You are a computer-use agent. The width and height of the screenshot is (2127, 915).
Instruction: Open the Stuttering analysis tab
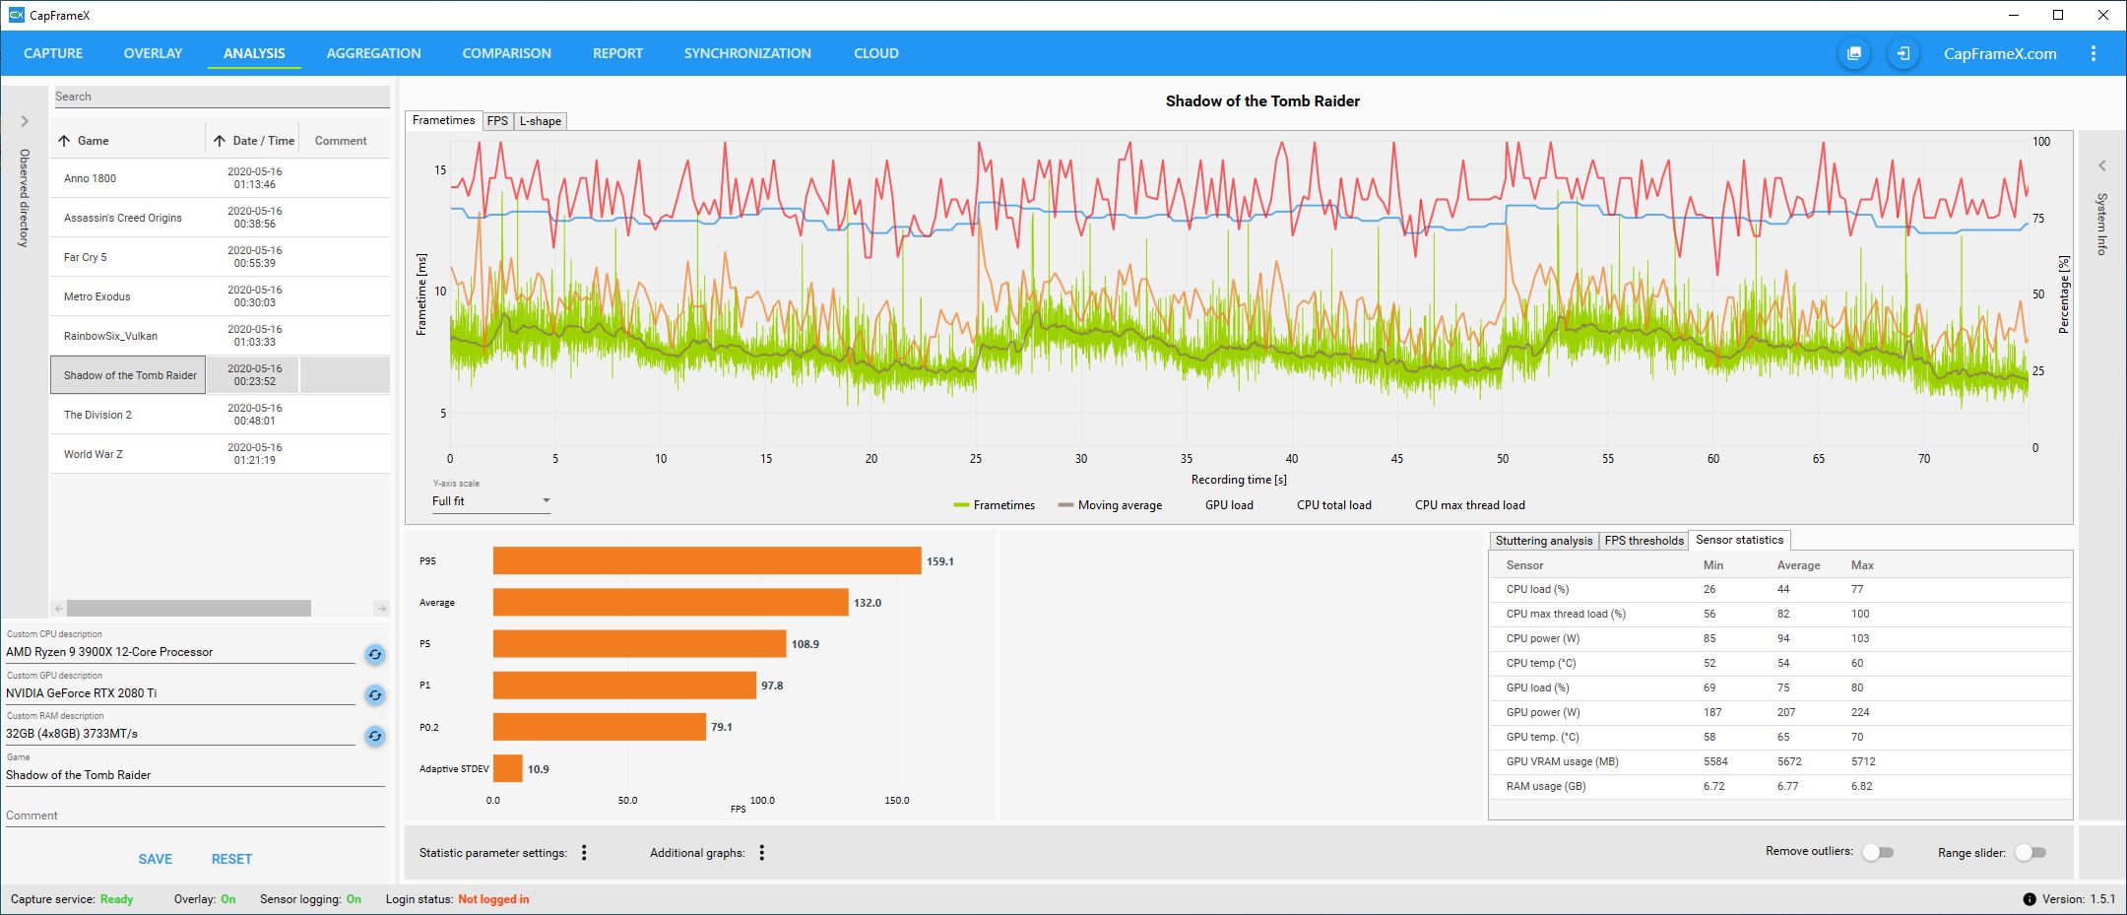point(1543,541)
